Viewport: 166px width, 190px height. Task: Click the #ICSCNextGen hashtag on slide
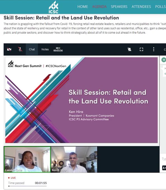pyautogui.click(x=56, y=66)
